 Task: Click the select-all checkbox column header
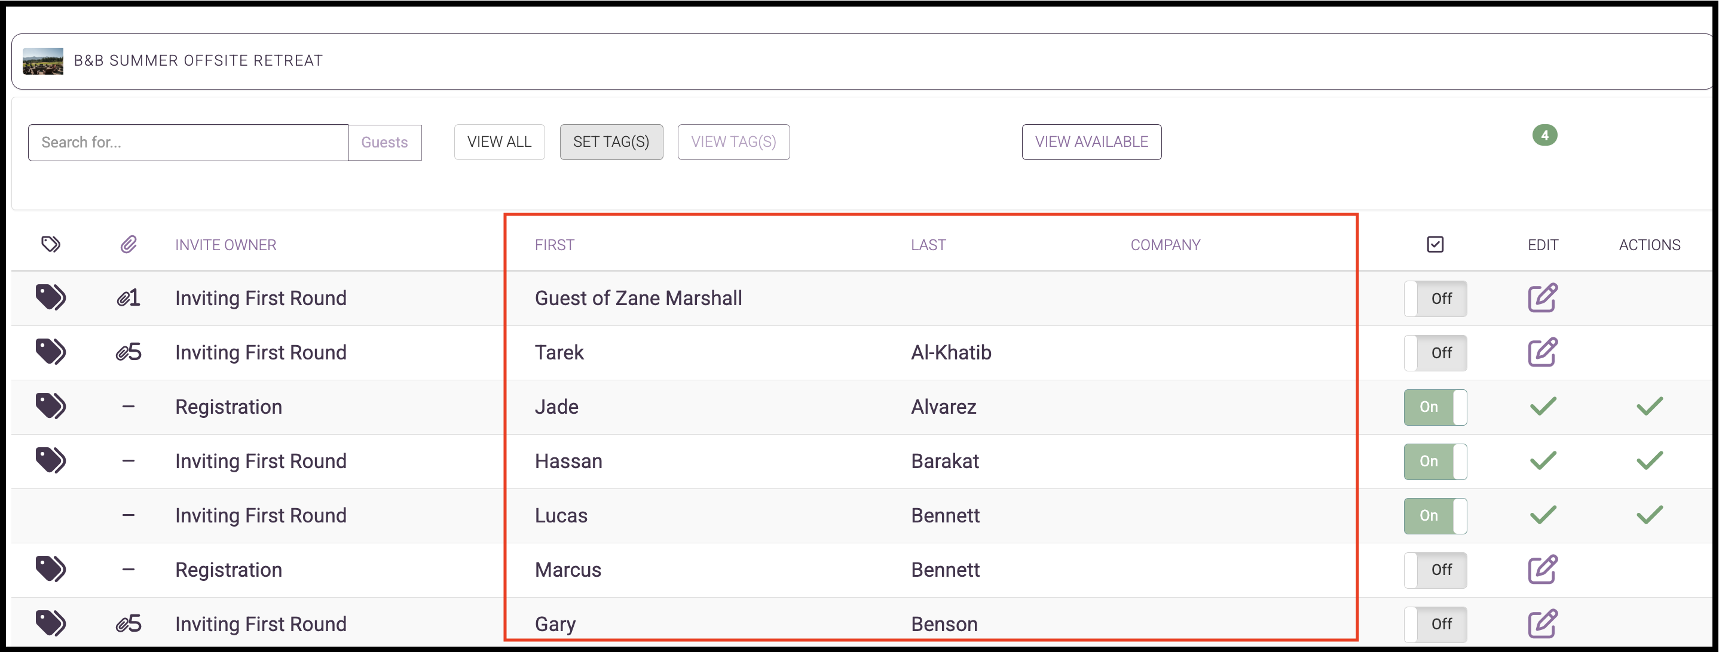(1434, 244)
